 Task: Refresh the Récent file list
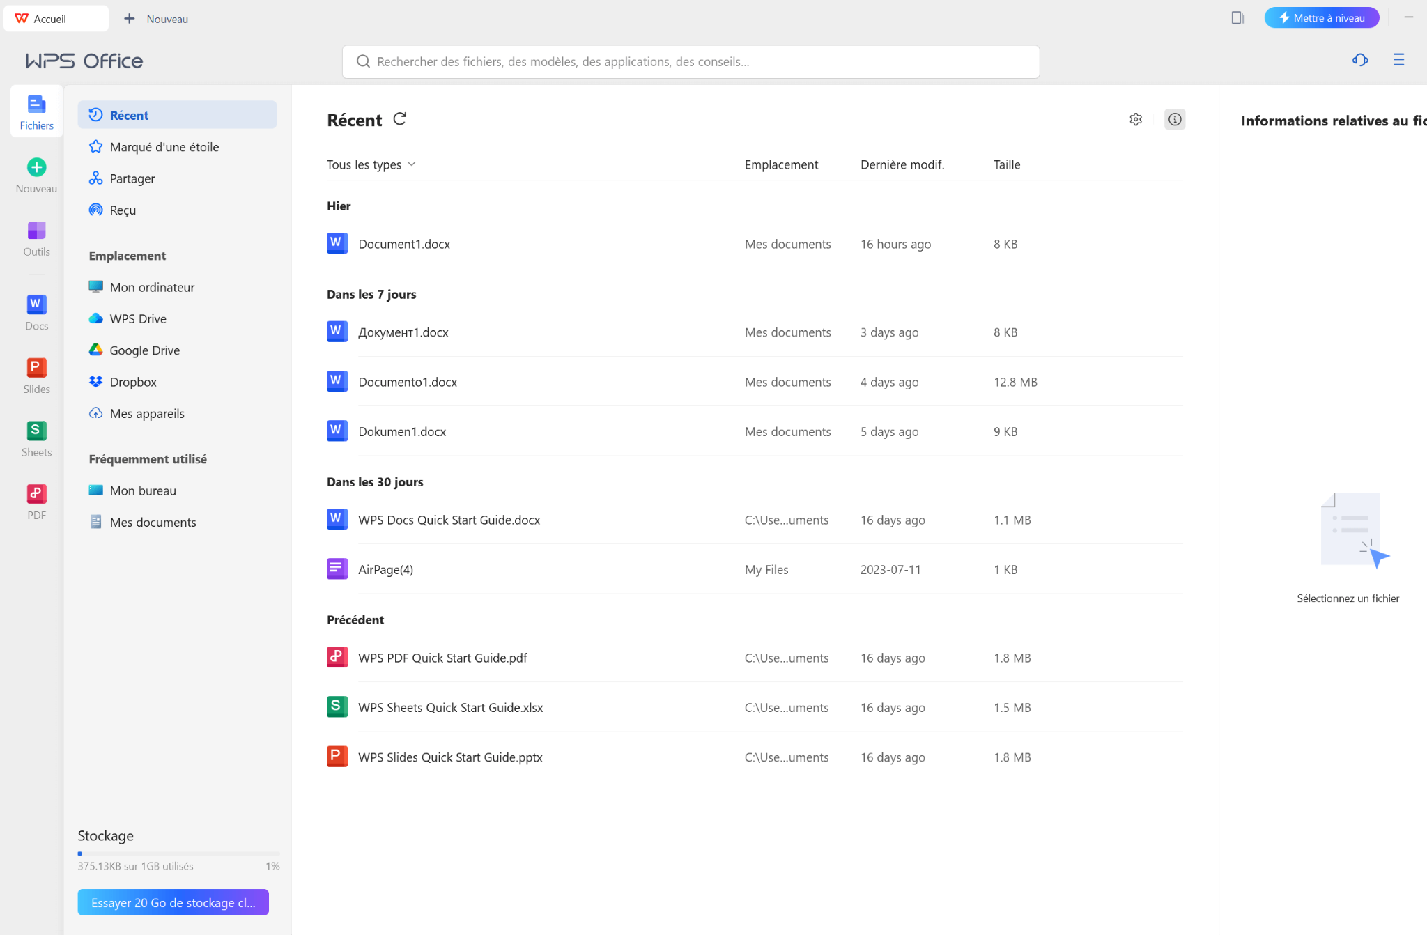[x=399, y=119]
